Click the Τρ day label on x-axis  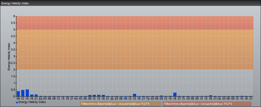click(x=148, y=98)
